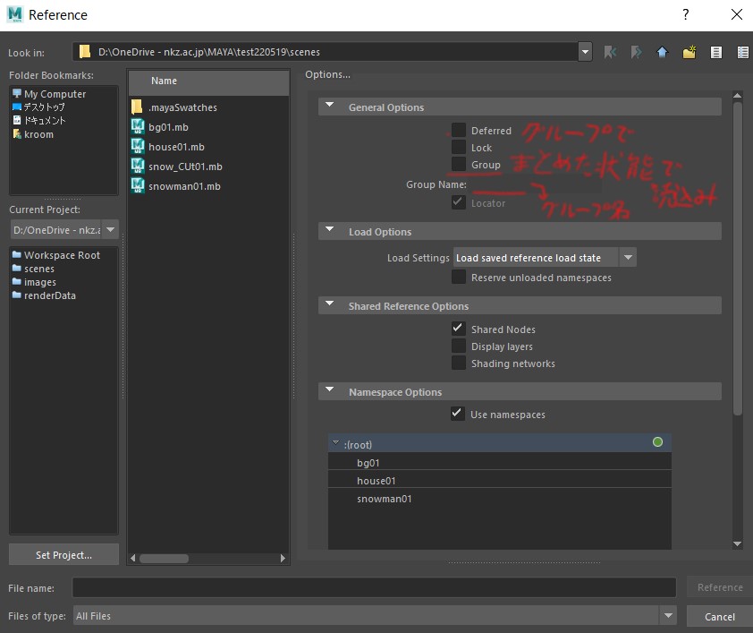Go back to previous folder icon
The image size is (753, 633).
[x=610, y=52]
